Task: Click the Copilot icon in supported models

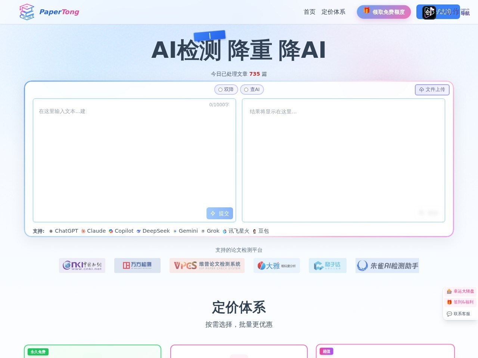Action: [111, 231]
